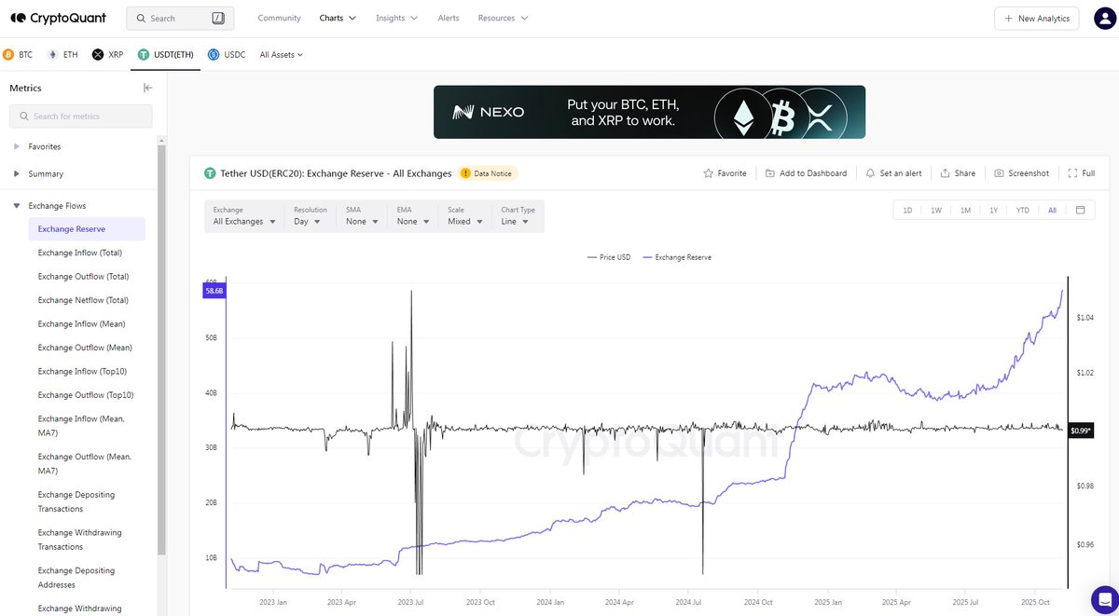
Task: Click the Metrics sidebar scrollbar
Action: point(161,349)
